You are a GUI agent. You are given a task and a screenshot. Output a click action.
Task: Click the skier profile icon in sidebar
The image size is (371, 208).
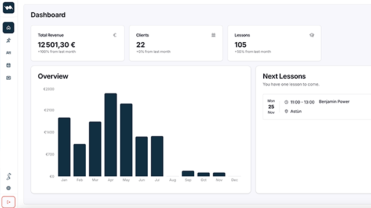tap(9, 176)
